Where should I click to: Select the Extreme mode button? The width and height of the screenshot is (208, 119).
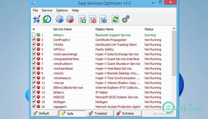128,113
